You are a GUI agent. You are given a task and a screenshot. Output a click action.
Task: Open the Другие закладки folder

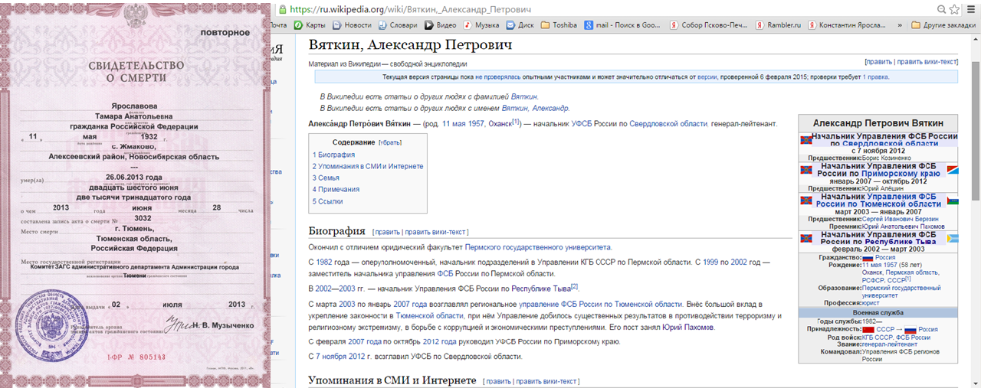pos(943,24)
